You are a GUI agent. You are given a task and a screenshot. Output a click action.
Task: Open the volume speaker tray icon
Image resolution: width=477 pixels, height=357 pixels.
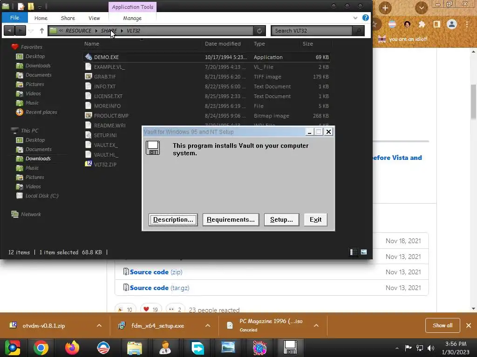coord(431,348)
